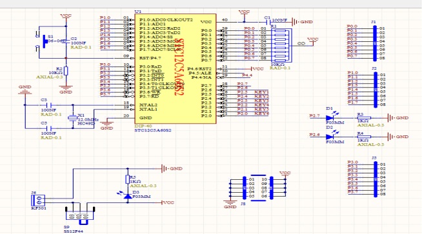Select capacitor C2 100NF near reset button

[66, 41]
